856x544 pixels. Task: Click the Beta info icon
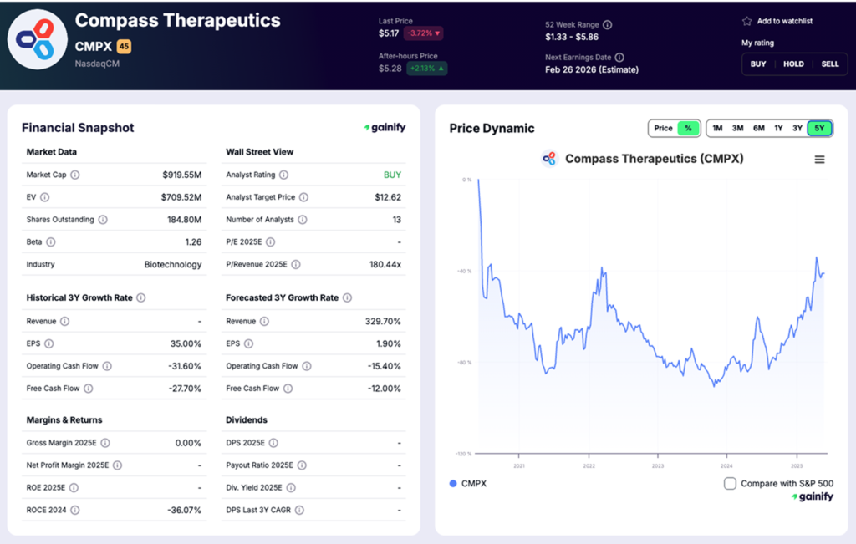point(50,241)
